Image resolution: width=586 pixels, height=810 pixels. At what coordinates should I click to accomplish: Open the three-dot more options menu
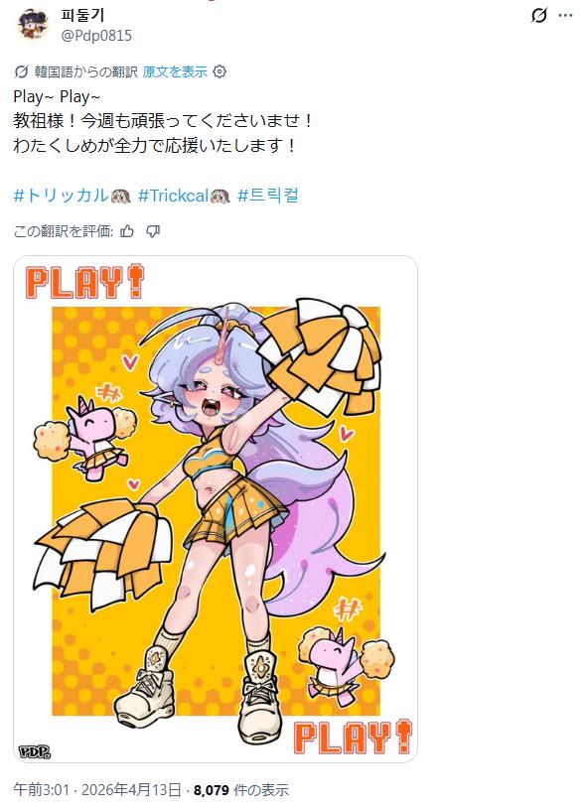[x=566, y=16]
